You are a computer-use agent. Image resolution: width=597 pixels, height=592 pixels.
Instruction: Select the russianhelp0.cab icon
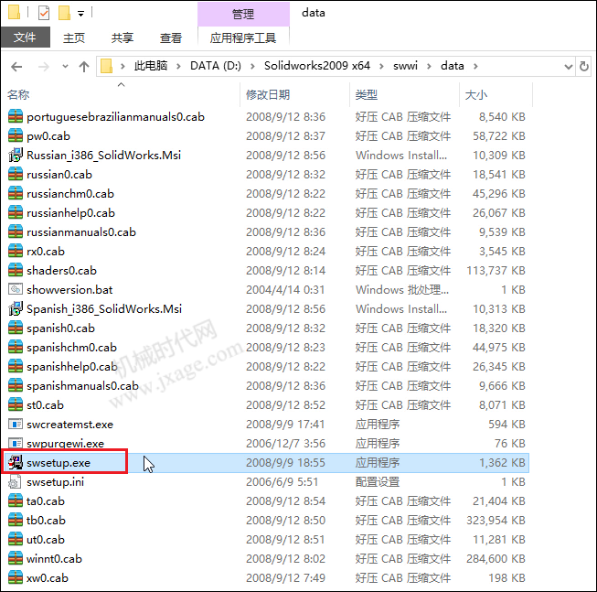coord(16,212)
